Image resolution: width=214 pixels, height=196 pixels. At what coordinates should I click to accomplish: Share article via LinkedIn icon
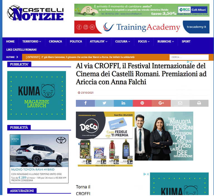pos(123,103)
